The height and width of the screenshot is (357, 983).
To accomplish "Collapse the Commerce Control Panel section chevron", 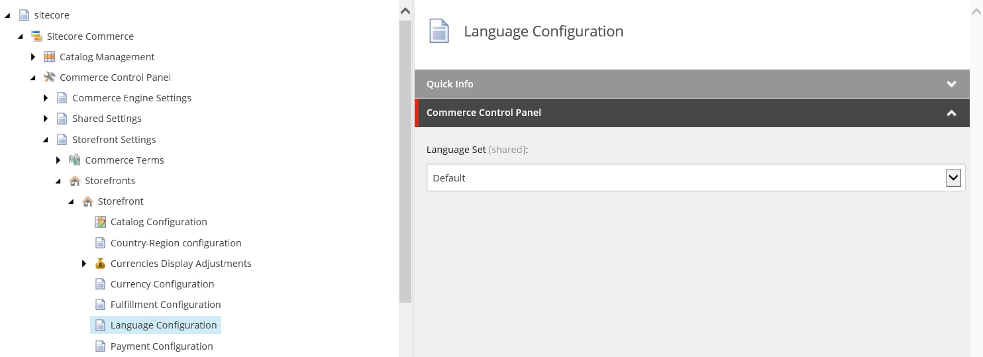I will pyautogui.click(x=951, y=113).
